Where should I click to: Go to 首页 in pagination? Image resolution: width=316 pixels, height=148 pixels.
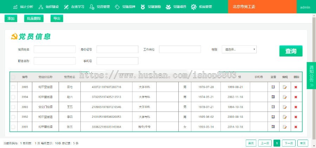click(x=251, y=143)
